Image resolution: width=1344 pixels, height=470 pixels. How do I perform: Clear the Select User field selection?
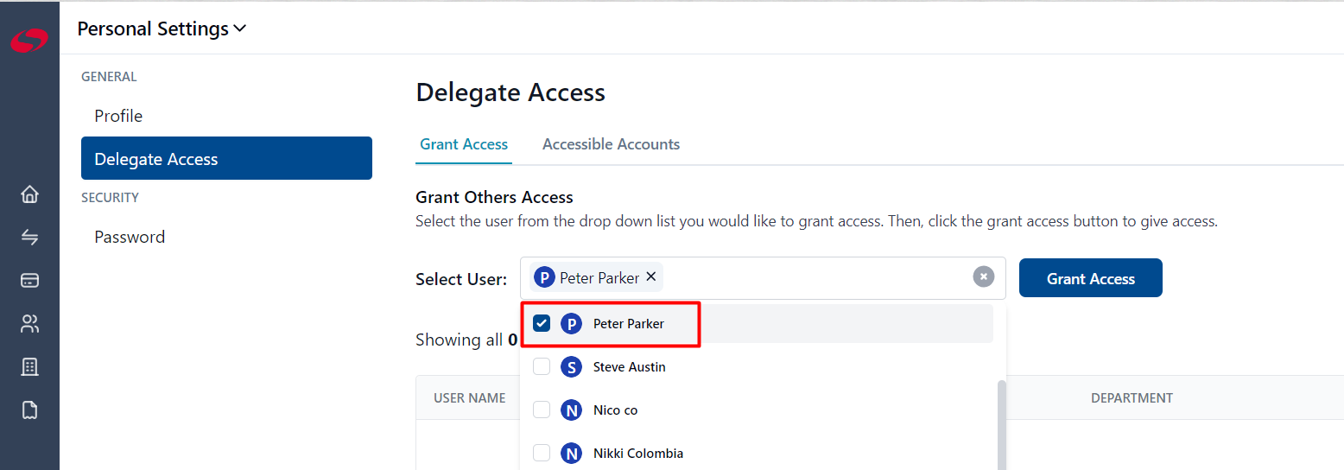[x=983, y=276]
